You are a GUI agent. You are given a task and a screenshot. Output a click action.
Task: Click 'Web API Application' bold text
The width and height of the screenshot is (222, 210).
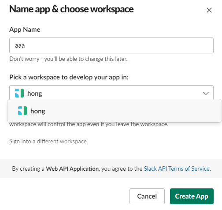[72, 169]
